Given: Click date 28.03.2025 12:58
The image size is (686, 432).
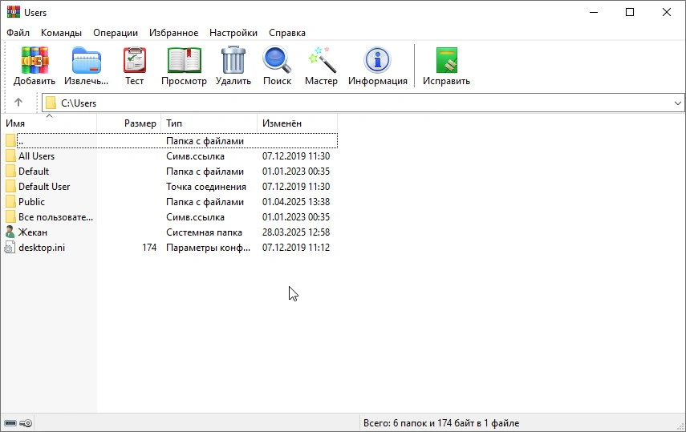Looking at the screenshot, I should pos(296,232).
